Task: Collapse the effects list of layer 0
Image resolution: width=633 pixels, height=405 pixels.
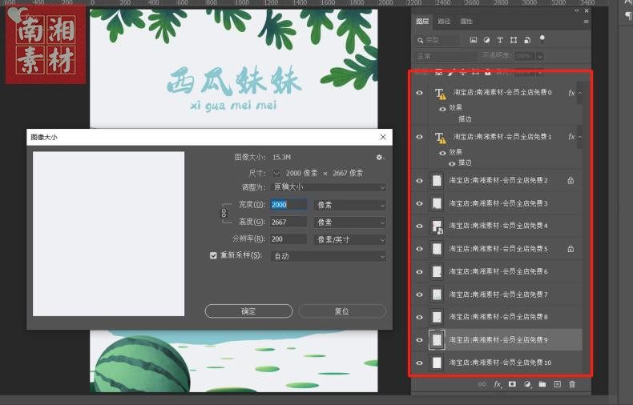Action: click(x=579, y=93)
